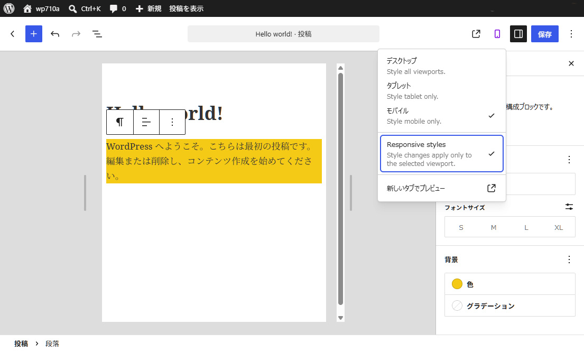Click the canvas scrollbar up arrow
This screenshot has width=584, height=352.
pyautogui.click(x=340, y=68)
